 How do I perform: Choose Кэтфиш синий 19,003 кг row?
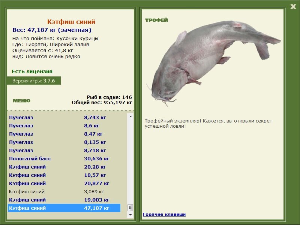click(x=64, y=200)
